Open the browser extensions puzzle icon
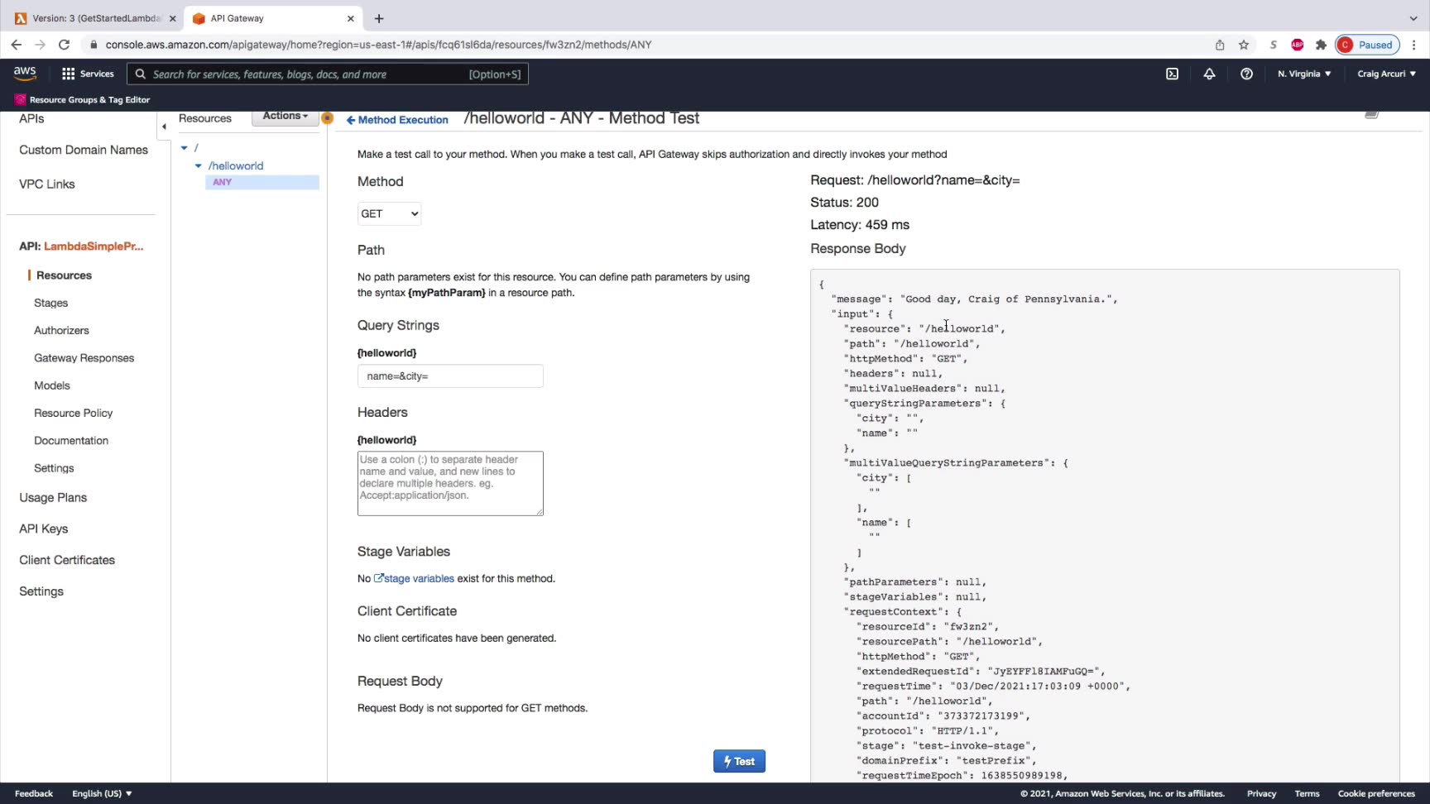Screen dimensions: 1430x804 pyautogui.click(x=1321, y=45)
